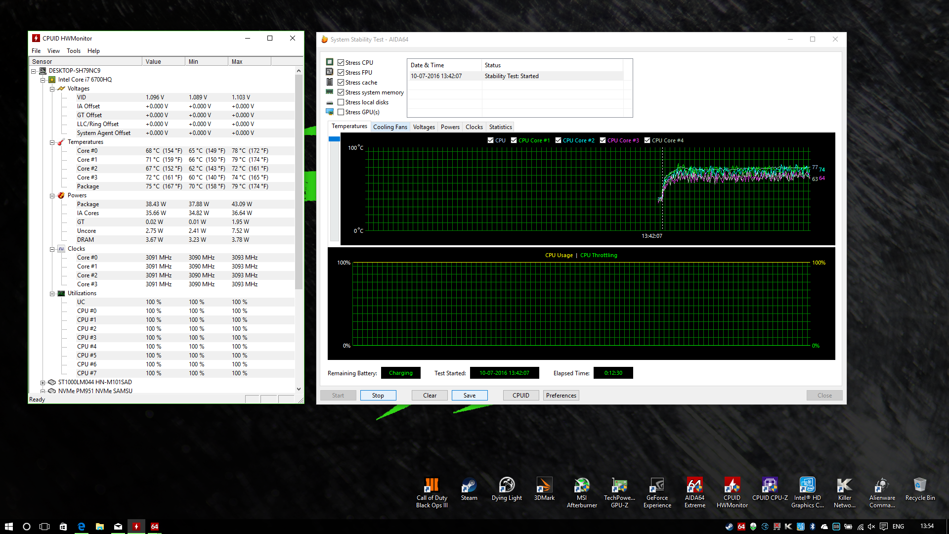Click the Save button in AIDA64

(470, 396)
